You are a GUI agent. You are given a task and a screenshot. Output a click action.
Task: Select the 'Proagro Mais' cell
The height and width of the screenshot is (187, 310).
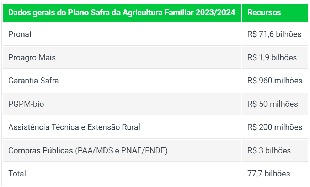pyautogui.click(x=122, y=57)
